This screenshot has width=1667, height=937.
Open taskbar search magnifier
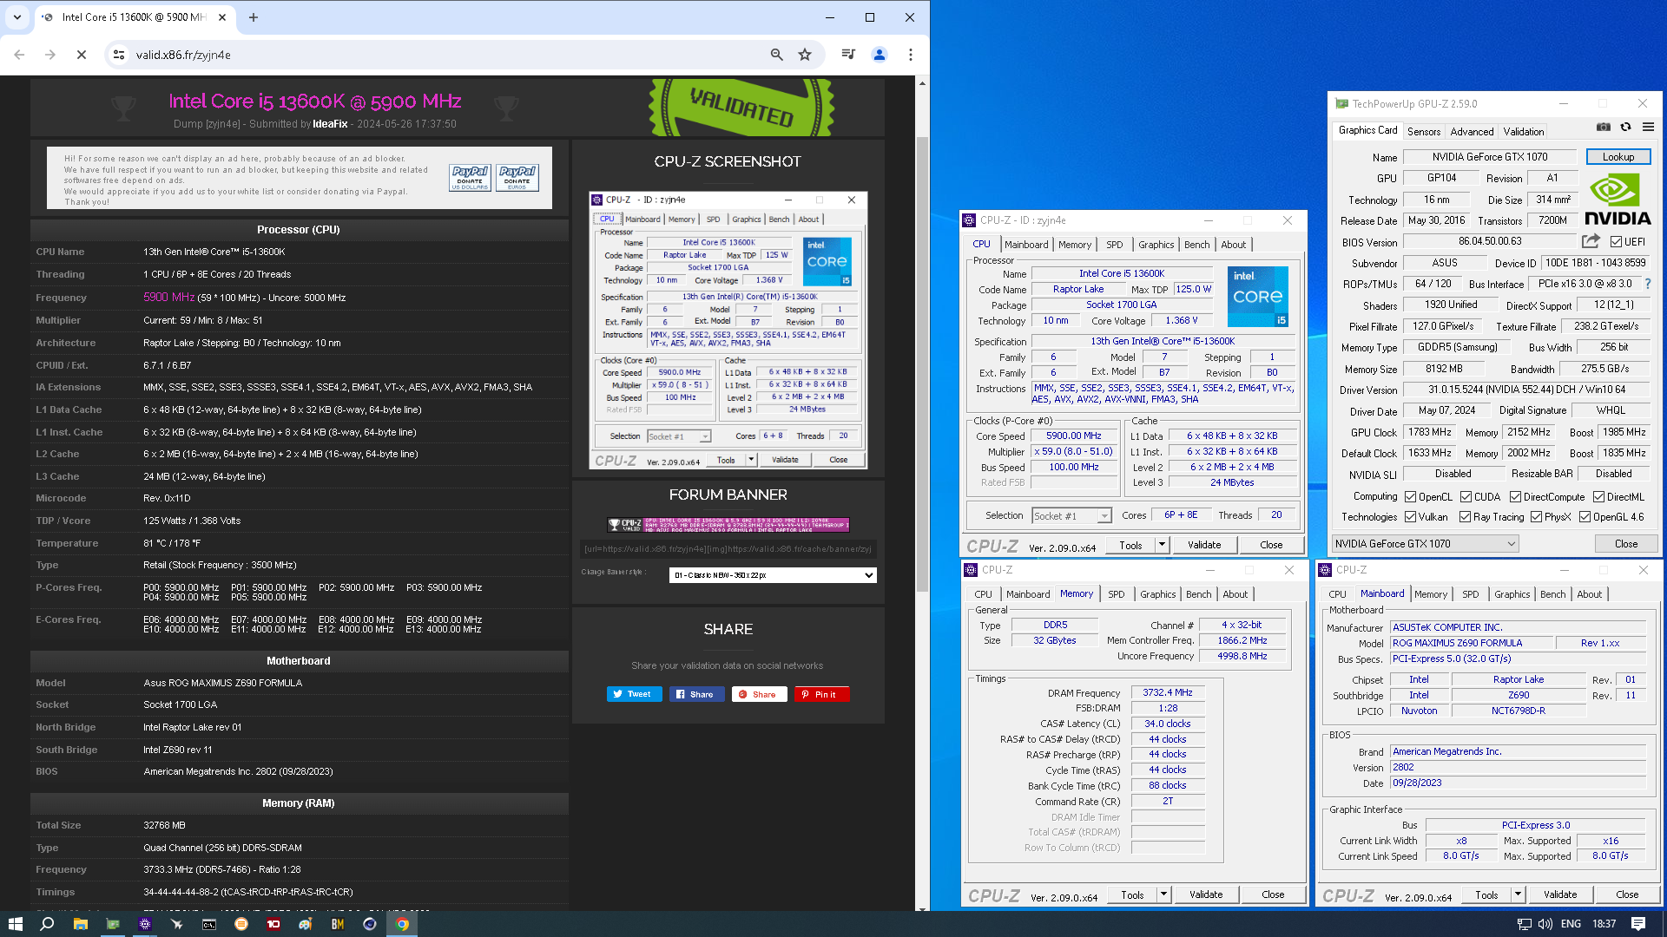click(47, 924)
